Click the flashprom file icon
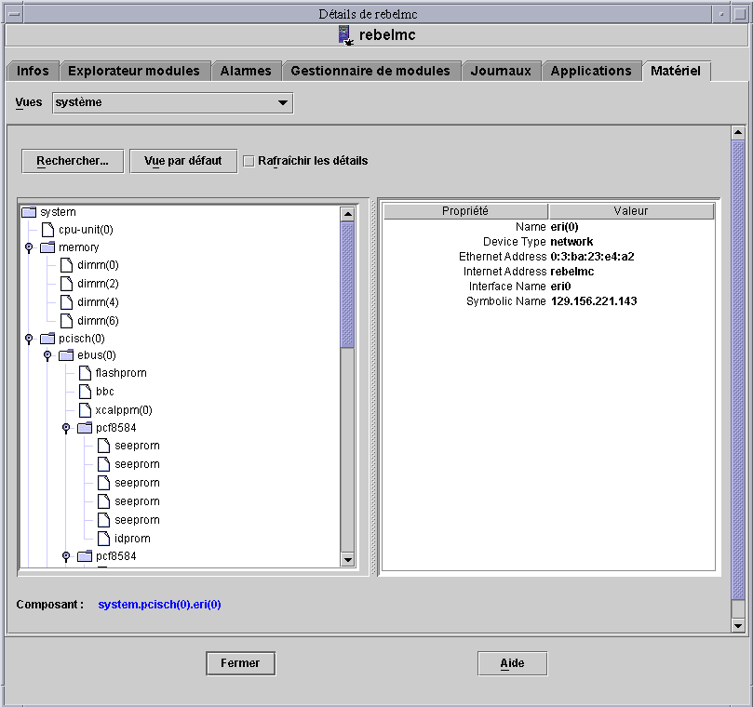This screenshot has width=753, height=707. (85, 373)
